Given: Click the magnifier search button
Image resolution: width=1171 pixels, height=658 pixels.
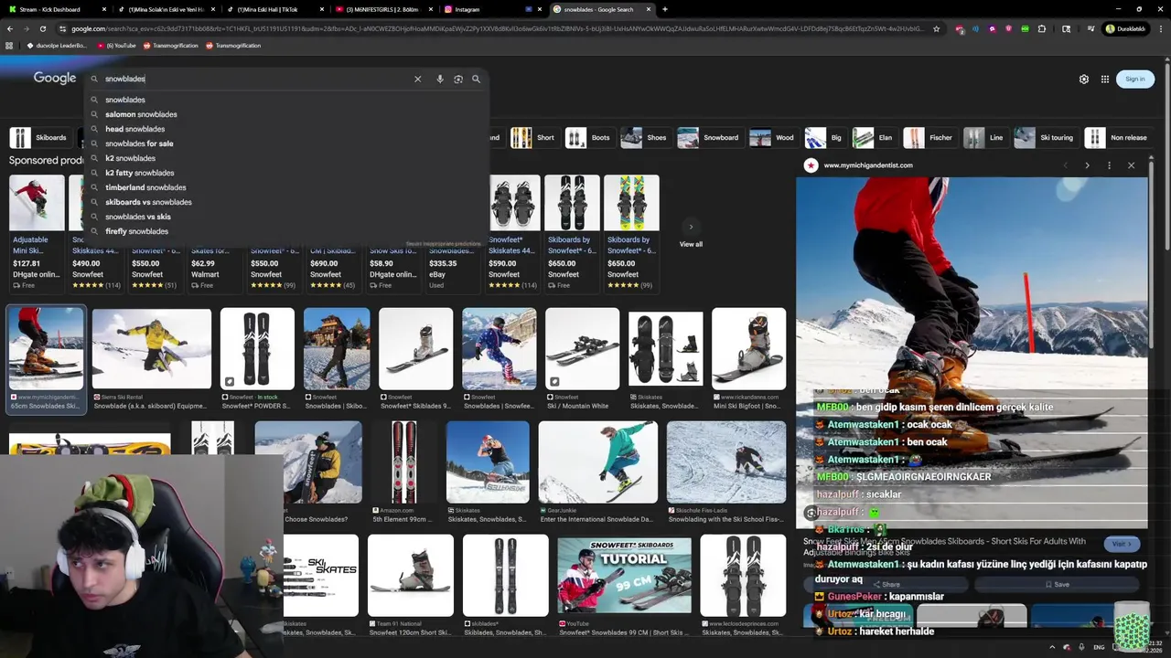Looking at the screenshot, I should [476, 79].
